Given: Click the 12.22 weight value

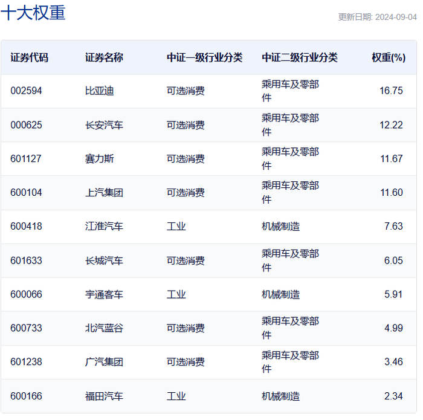Looking at the screenshot, I should click(x=391, y=125).
